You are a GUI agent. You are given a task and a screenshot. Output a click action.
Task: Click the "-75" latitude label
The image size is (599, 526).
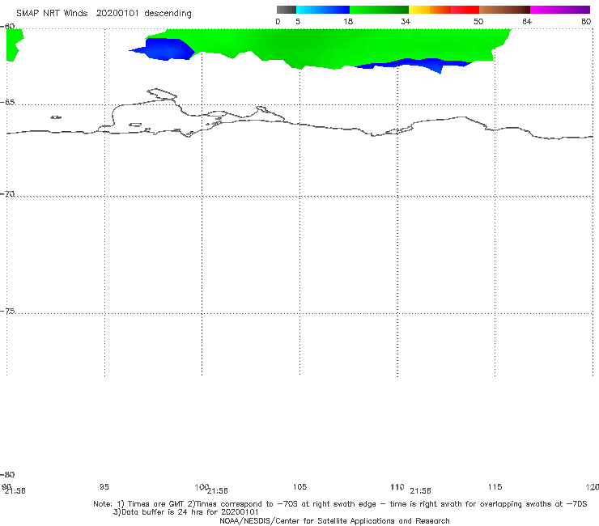point(7,311)
